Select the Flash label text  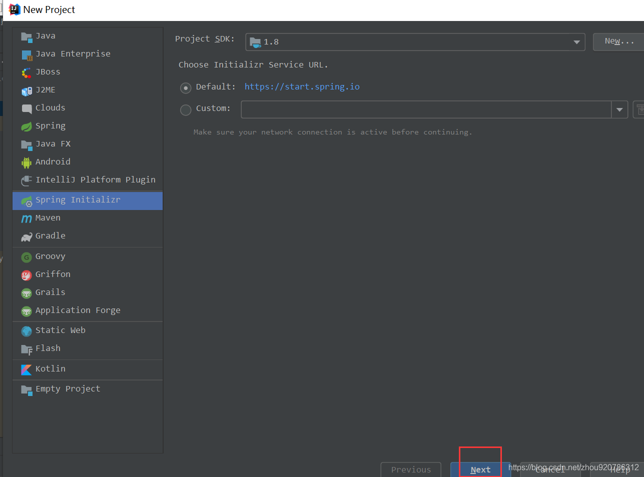[x=48, y=348]
